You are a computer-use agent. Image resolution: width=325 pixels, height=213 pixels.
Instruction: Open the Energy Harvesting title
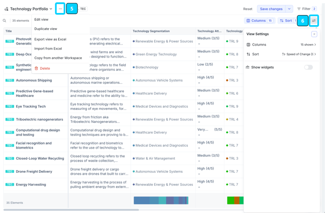[31, 184]
